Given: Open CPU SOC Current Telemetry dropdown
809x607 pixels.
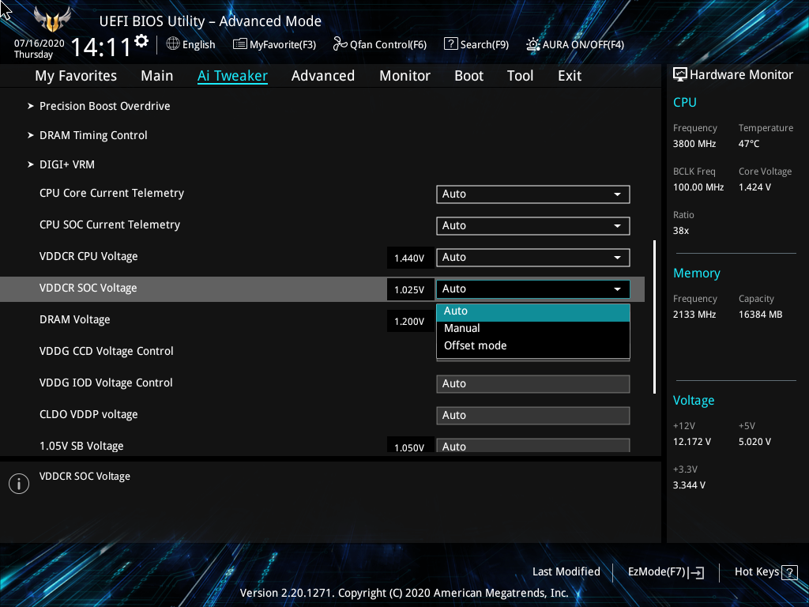Looking at the screenshot, I should click(x=533, y=225).
